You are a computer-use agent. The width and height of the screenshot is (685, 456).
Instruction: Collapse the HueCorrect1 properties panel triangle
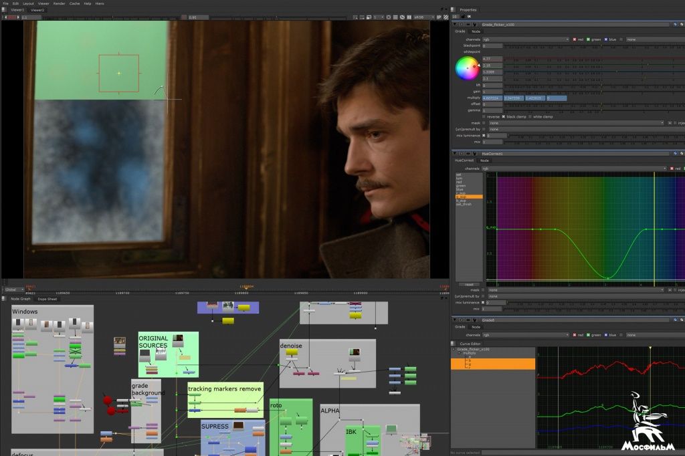[x=455, y=154]
